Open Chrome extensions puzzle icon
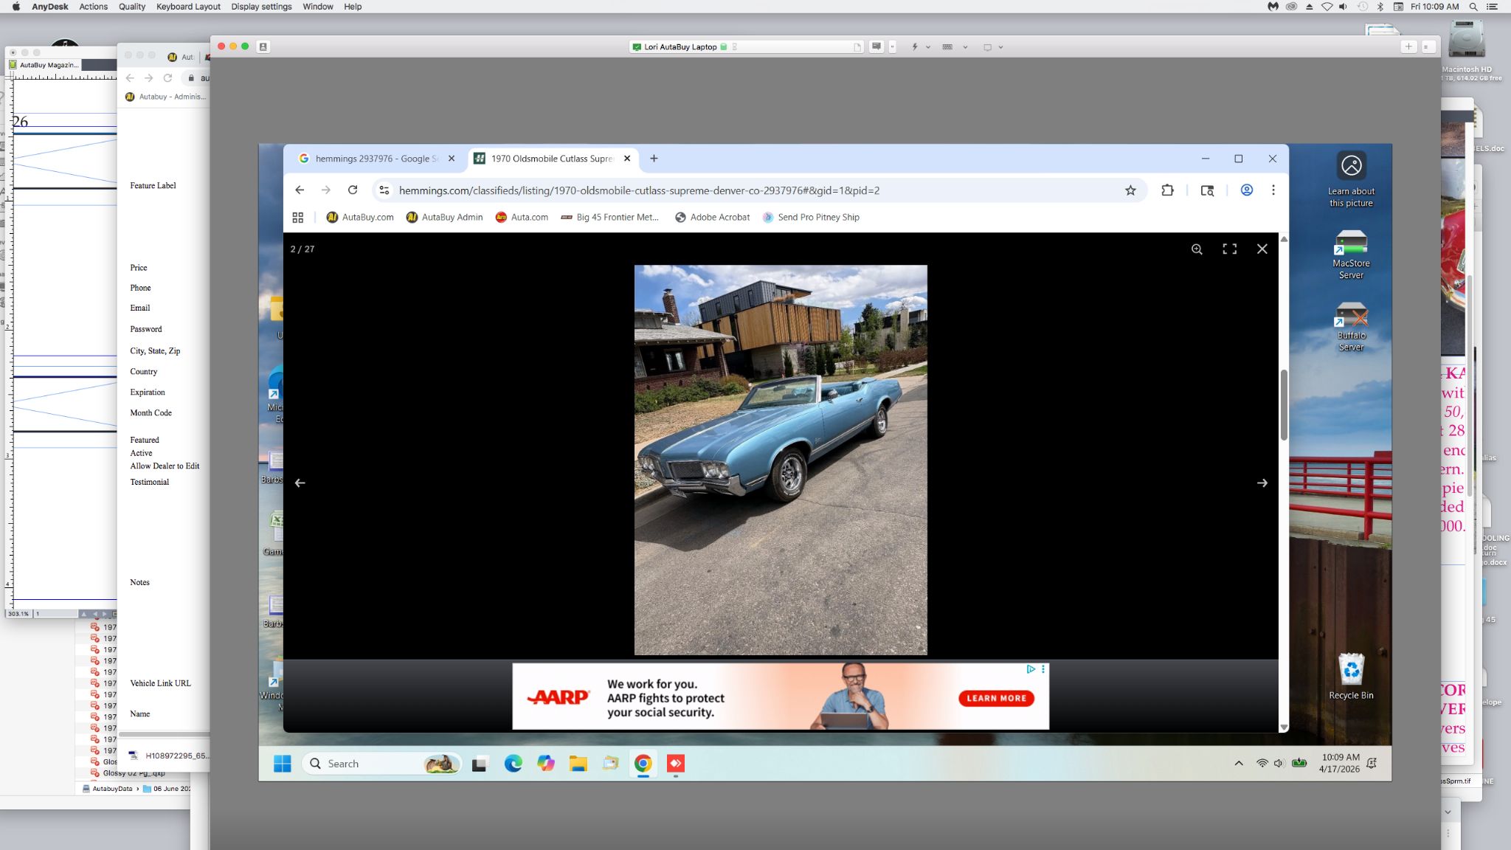 pos(1167,190)
